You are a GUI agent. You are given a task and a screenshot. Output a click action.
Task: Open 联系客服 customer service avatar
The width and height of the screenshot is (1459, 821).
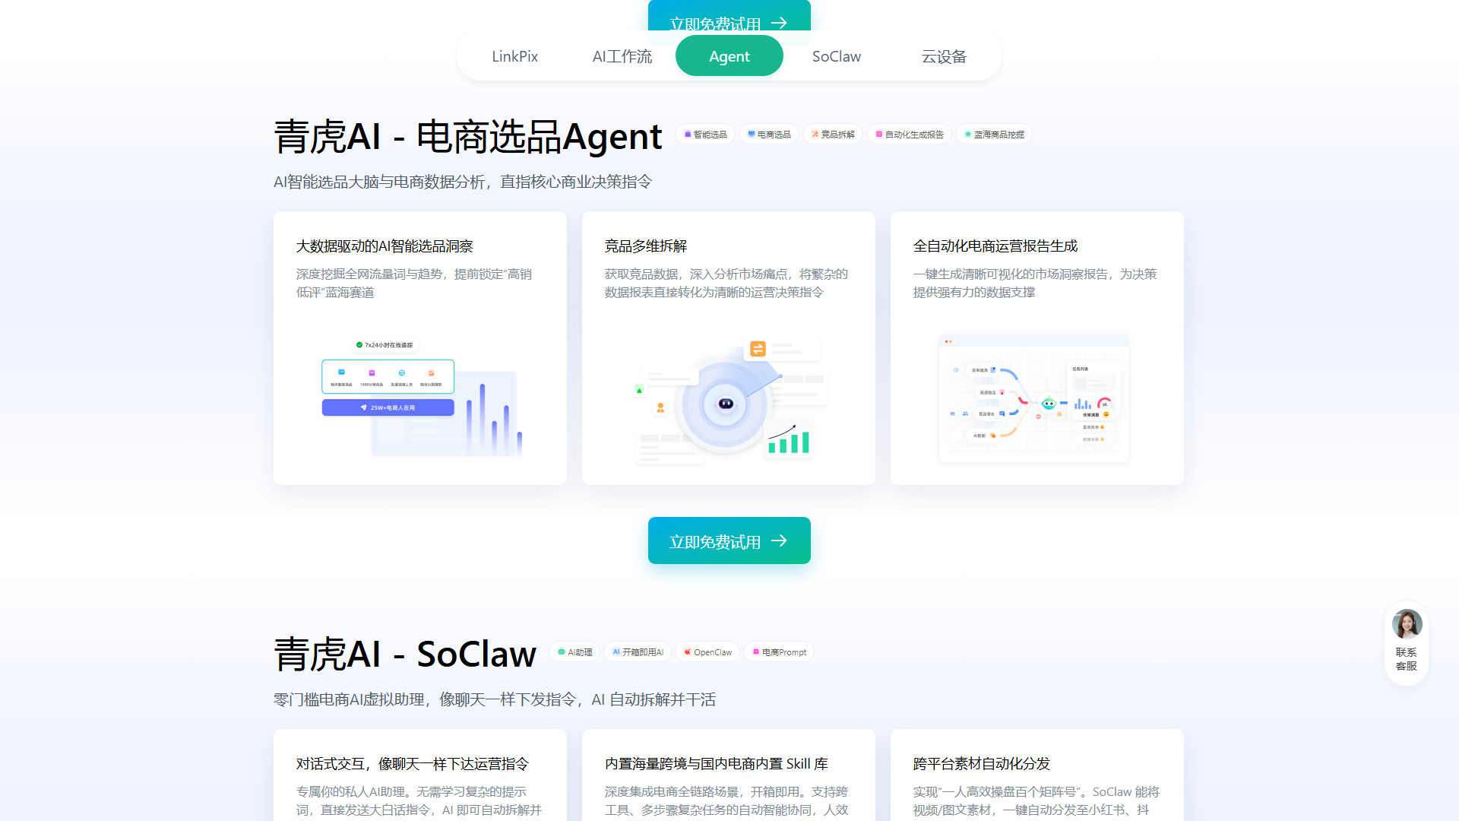(1407, 624)
